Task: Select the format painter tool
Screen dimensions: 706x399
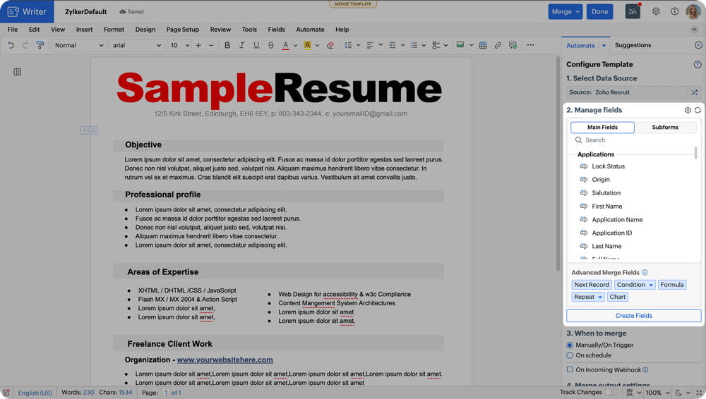Action: [40, 45]
